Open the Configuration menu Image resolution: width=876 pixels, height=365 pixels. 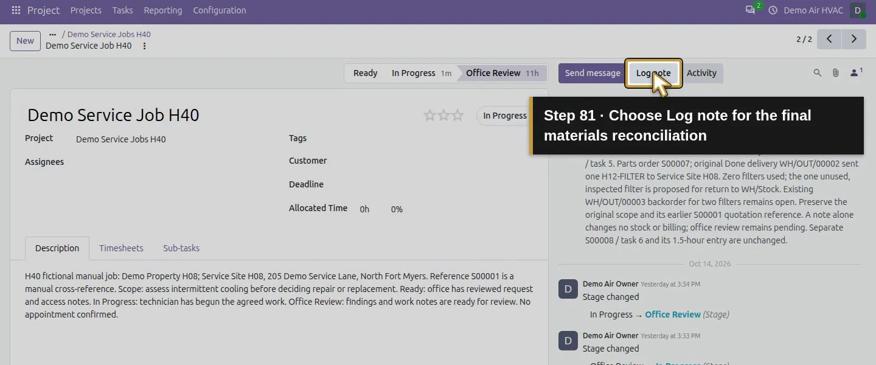pos(220,10)
